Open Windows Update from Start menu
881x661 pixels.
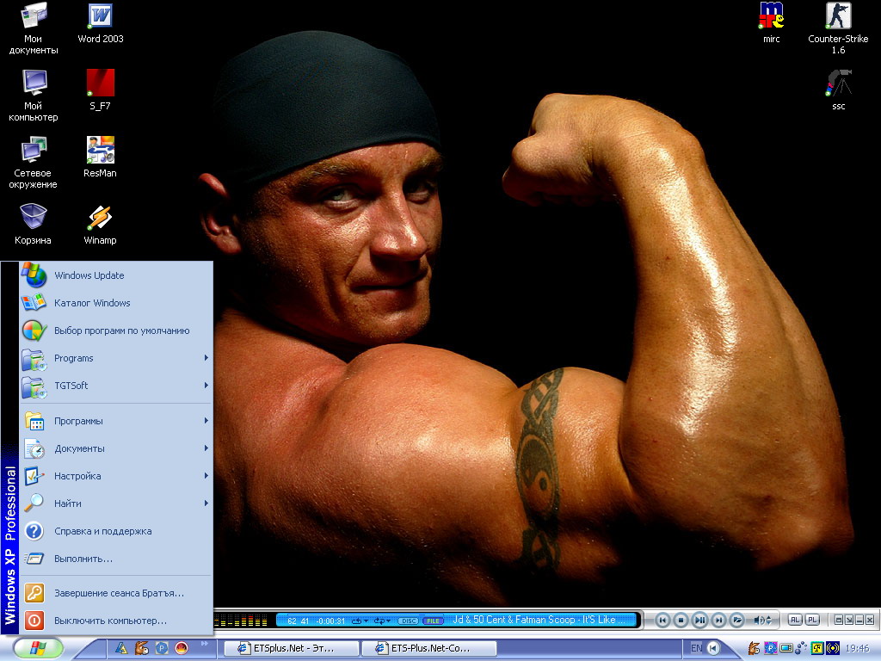tap(89, 275)
